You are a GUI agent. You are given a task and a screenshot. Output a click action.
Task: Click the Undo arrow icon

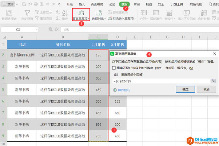tap(47, 4)
